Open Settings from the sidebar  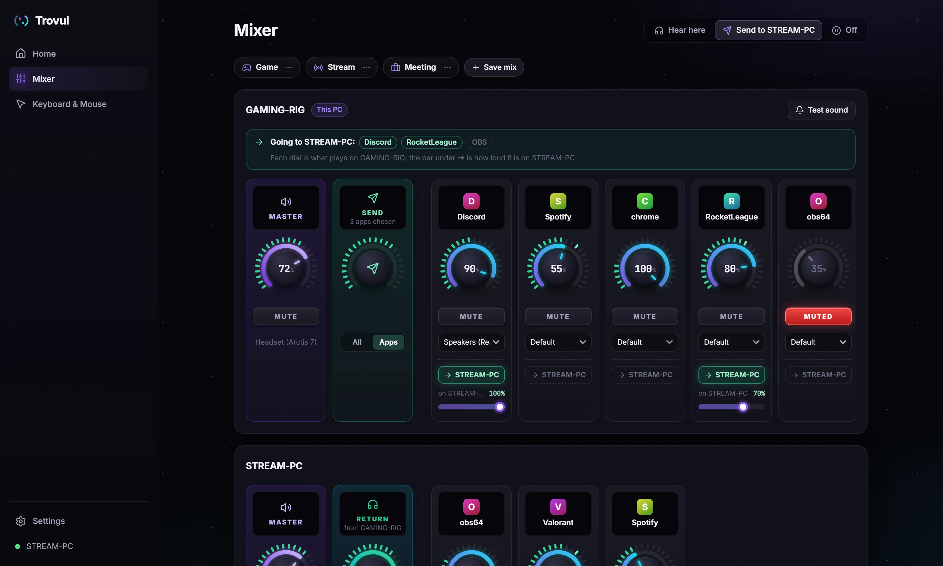[x=79, y=521]
